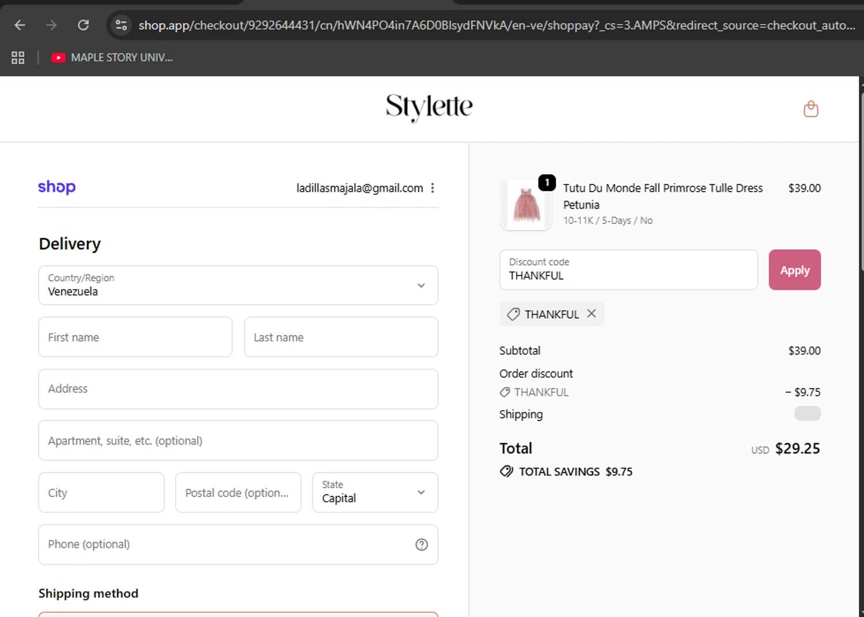
Task: Apply the discount code
Action: [x=795, y=270]
